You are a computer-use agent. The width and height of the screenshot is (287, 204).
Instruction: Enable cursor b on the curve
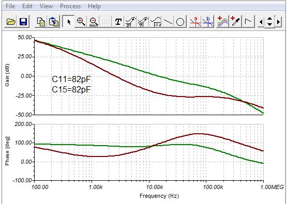tap(208, 22)
